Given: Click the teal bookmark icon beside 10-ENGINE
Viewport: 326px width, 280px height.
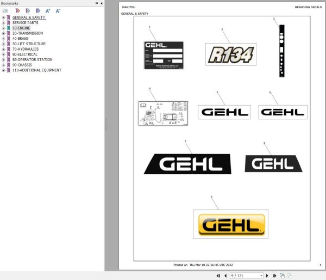Looking at the screenshot, I should pos(9,28).
